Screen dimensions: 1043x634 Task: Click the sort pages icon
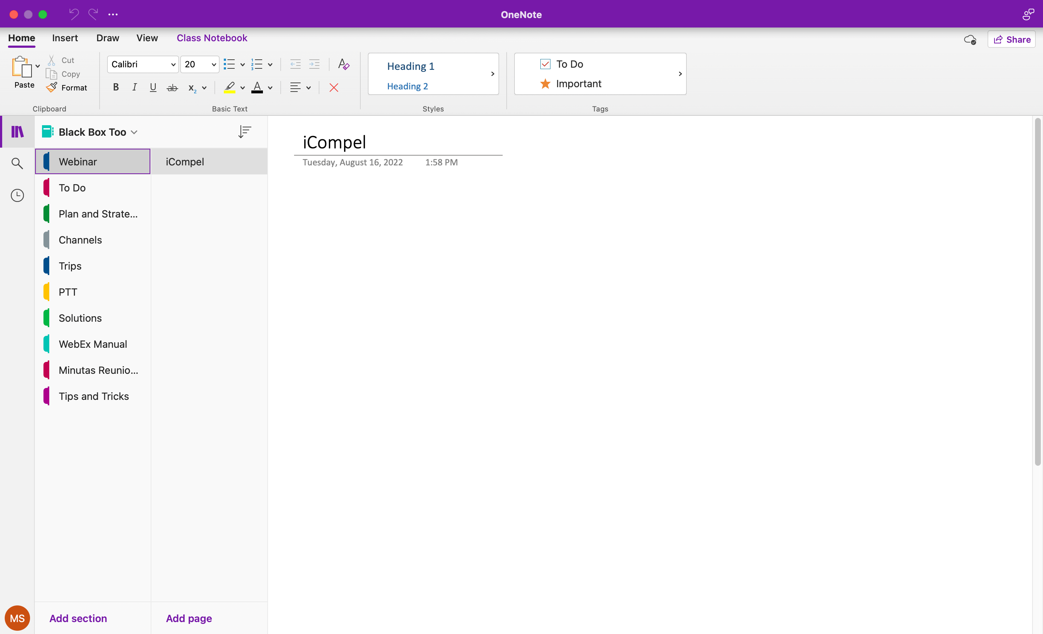tap(245, 132)
